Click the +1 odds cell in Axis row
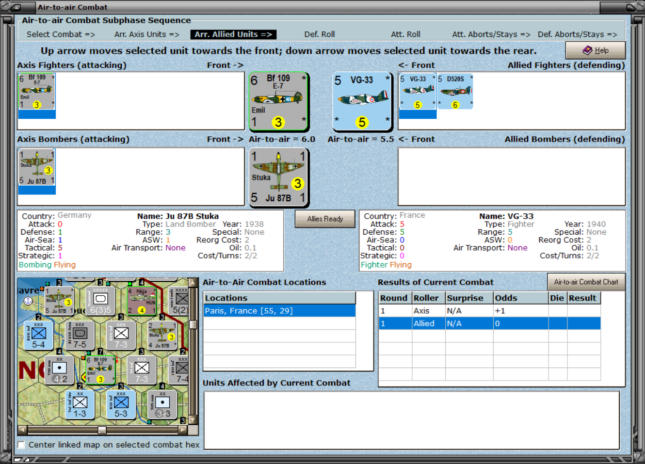Viewport: 645px width, 464px height. (x=520, y=311)
